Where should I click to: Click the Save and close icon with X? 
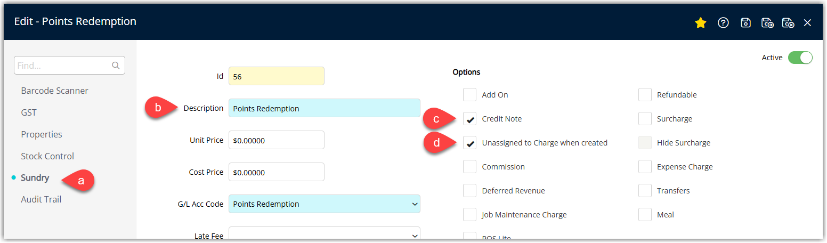click(x=788, y=23)
